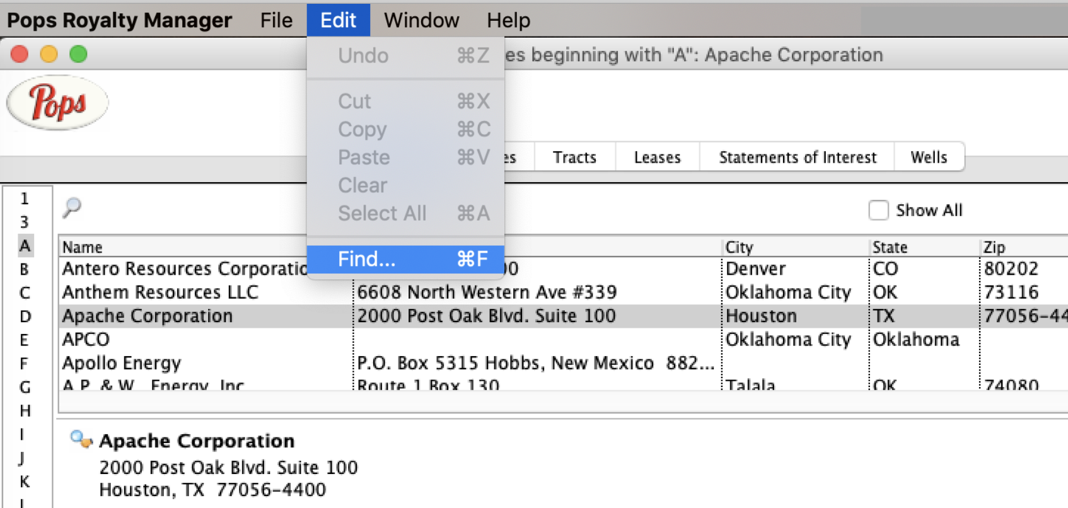
Task: Jump to letter F in the index
Action: (x=25, y=364)
